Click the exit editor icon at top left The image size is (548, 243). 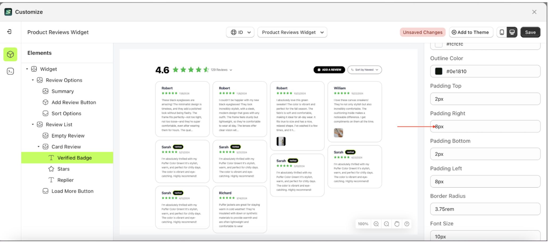tap(10, 32)
